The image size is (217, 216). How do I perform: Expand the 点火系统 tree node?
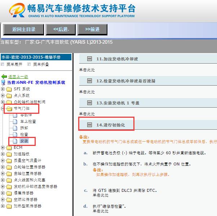(3, 95)
